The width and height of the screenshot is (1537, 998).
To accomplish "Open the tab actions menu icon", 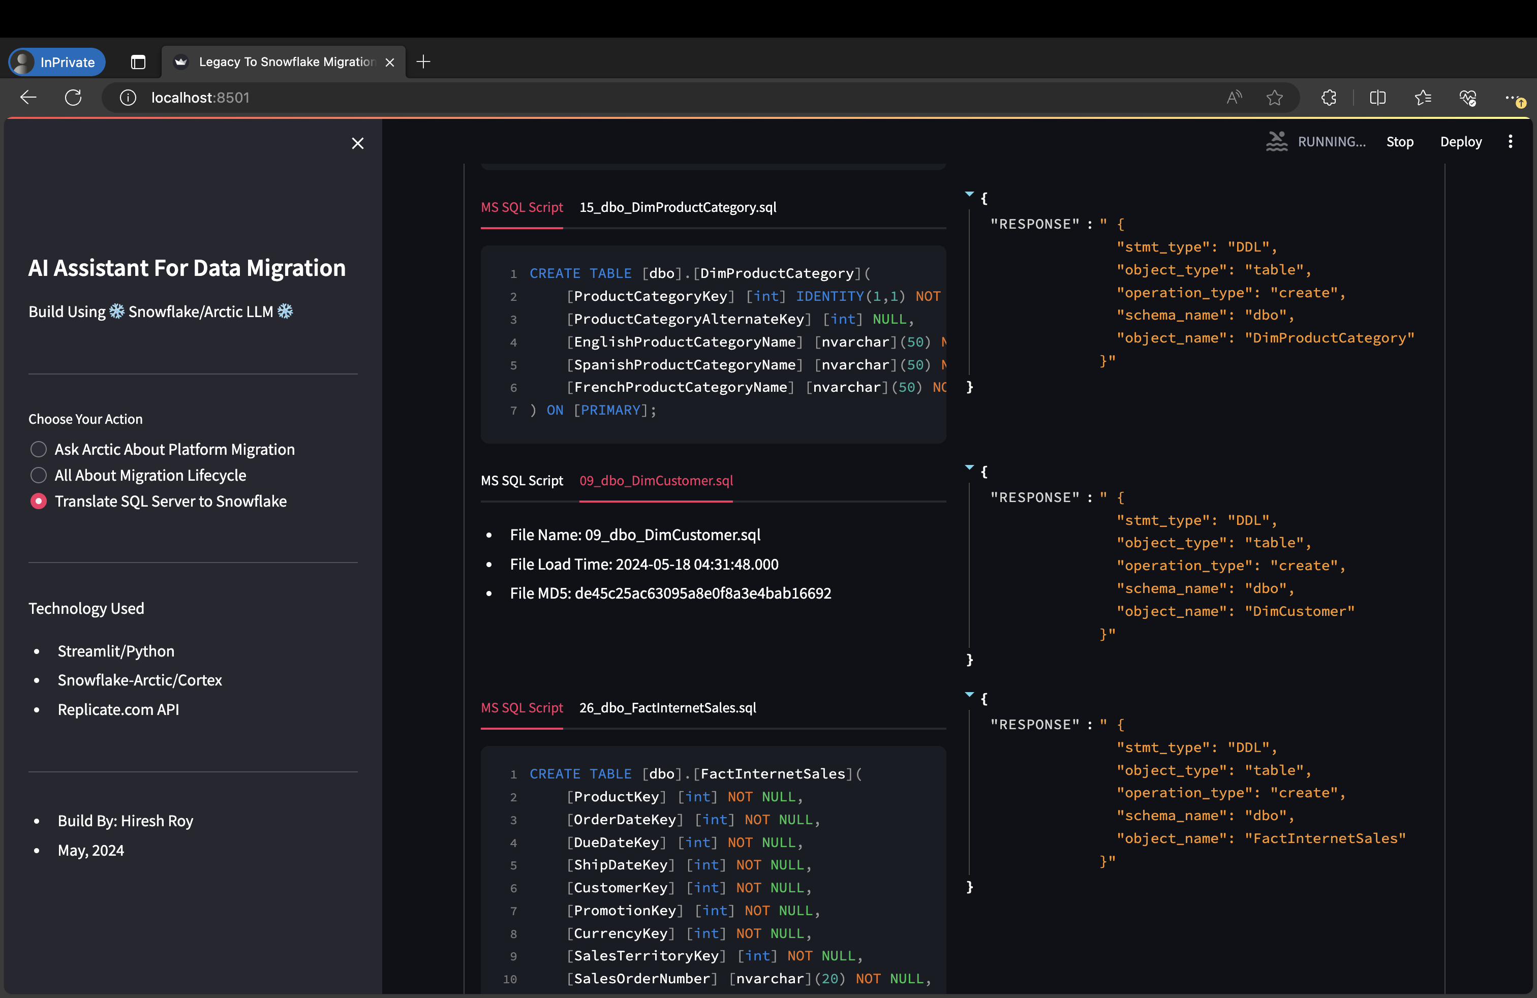I will click(x=138, y=62).
